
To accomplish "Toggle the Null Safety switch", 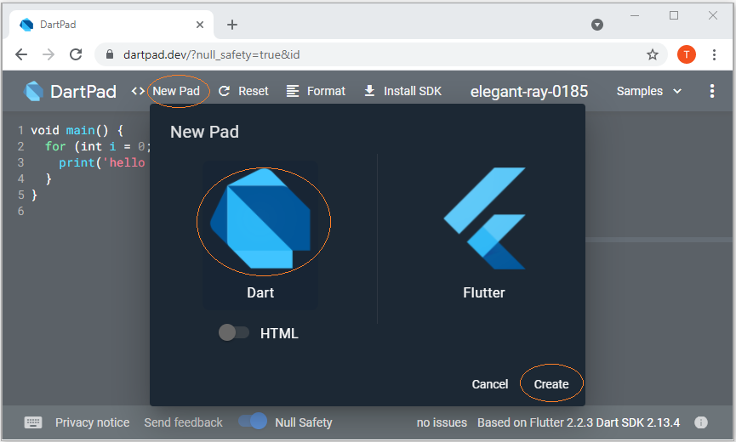I will 253,421.
